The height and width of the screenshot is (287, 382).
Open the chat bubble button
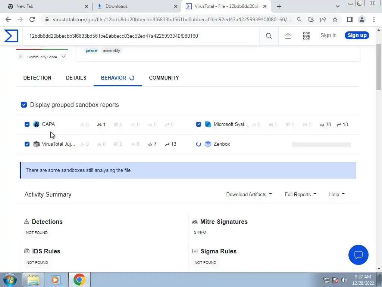point(358,255)
